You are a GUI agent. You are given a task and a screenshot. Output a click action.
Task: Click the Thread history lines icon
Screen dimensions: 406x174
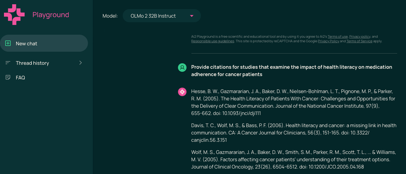(8, 63)
